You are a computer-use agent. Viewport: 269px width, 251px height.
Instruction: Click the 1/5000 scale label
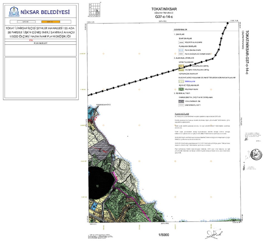pos(164,235)
